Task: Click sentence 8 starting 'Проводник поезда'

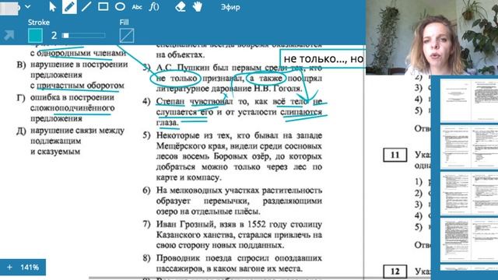Action: (x=239, y=263)
